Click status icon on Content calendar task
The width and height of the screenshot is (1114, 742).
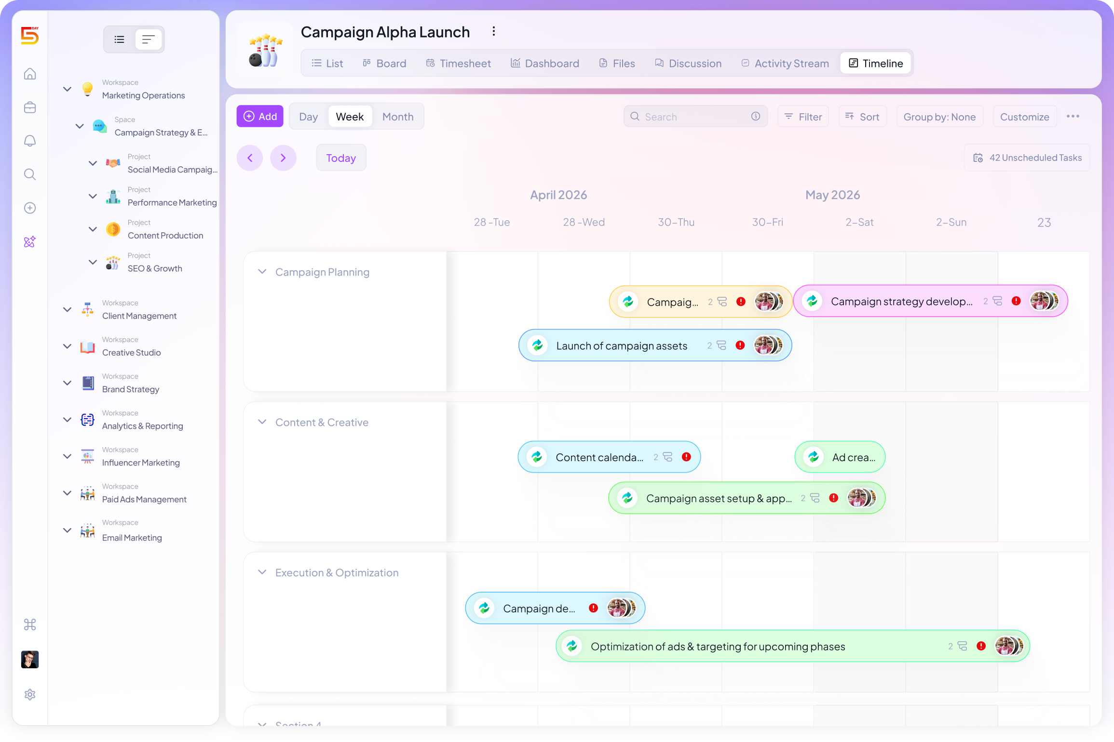click(x=536, y=457)
